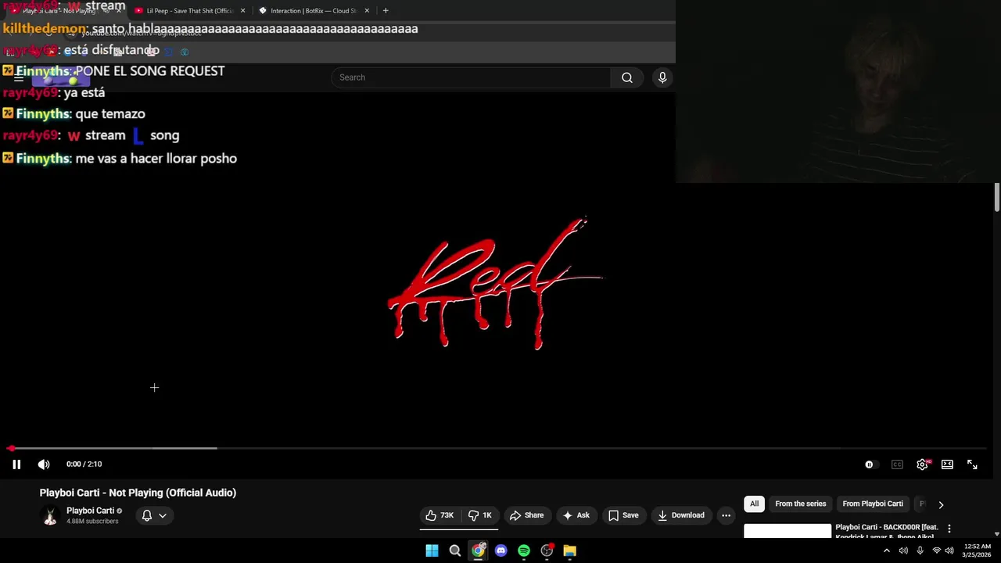Screen dimensions: 1001x563
Task: Like the video with 73K likes
Action: (440, 515)
